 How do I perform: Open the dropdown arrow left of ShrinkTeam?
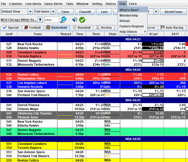pyautogui.click(x=156, y=12)
